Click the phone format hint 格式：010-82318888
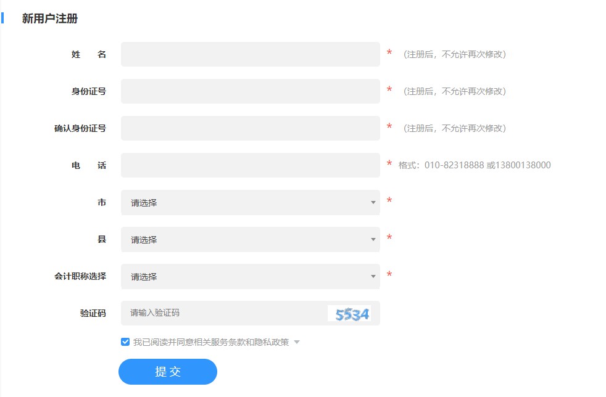 (x=475, y=165)
